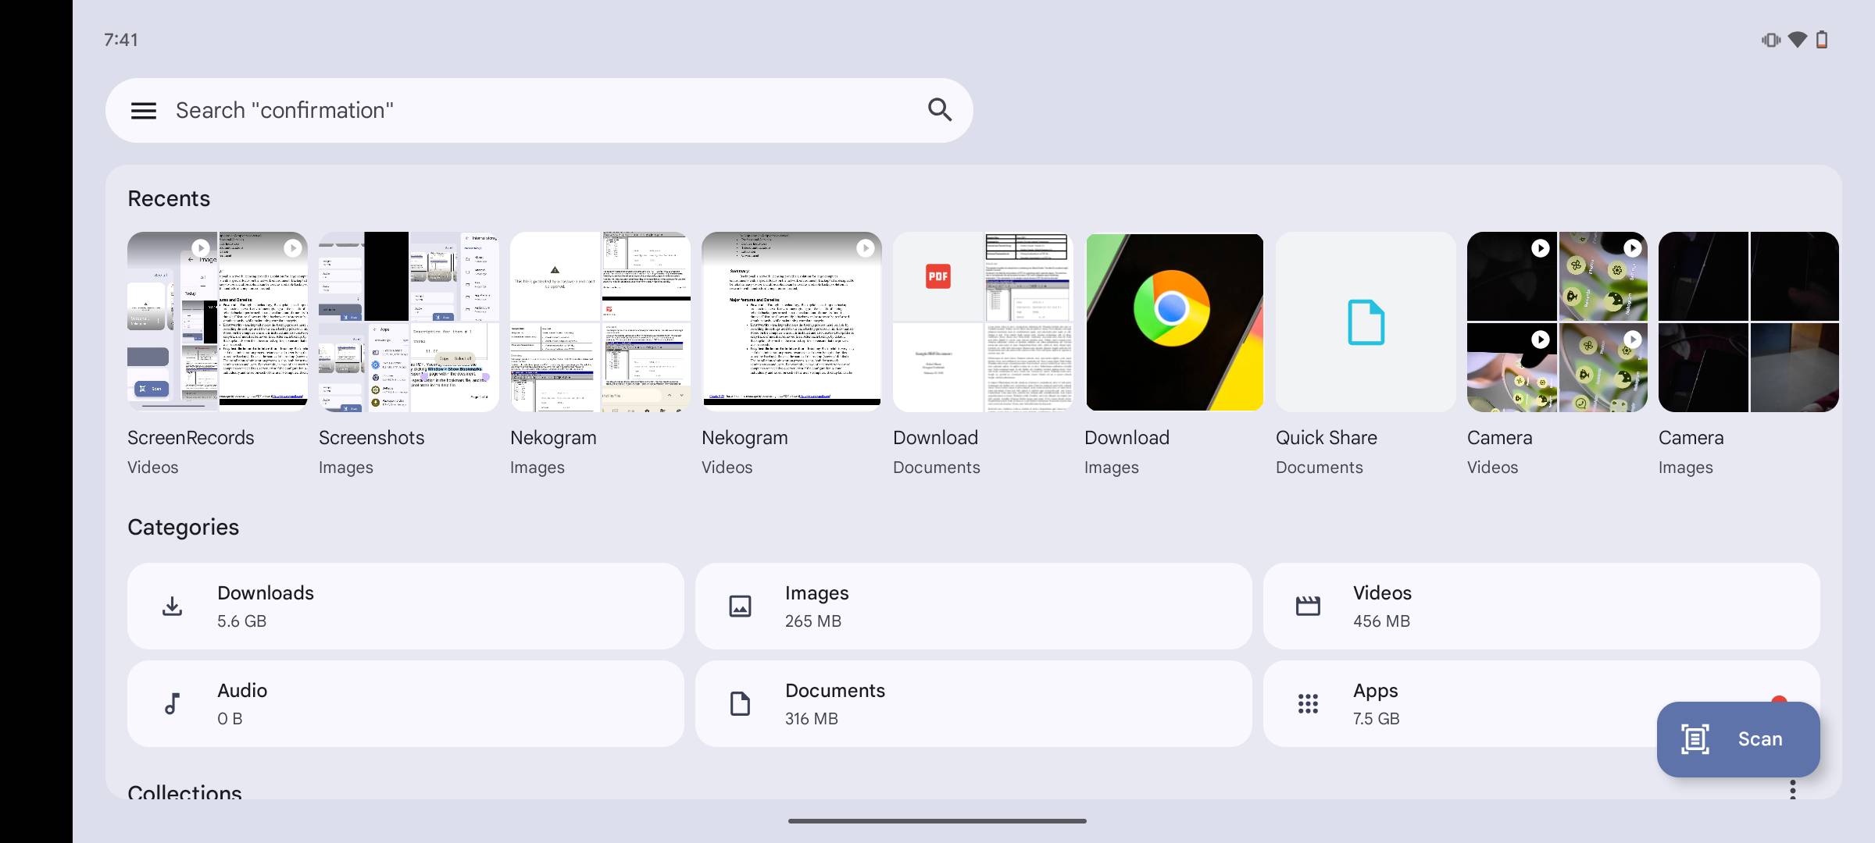Open the hamburger menu icon
Screen dimensions: 1875x843
click(142, 110)
